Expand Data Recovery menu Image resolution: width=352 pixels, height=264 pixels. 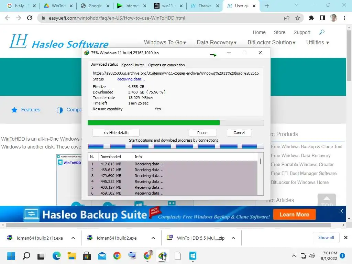tap(217, 42)
